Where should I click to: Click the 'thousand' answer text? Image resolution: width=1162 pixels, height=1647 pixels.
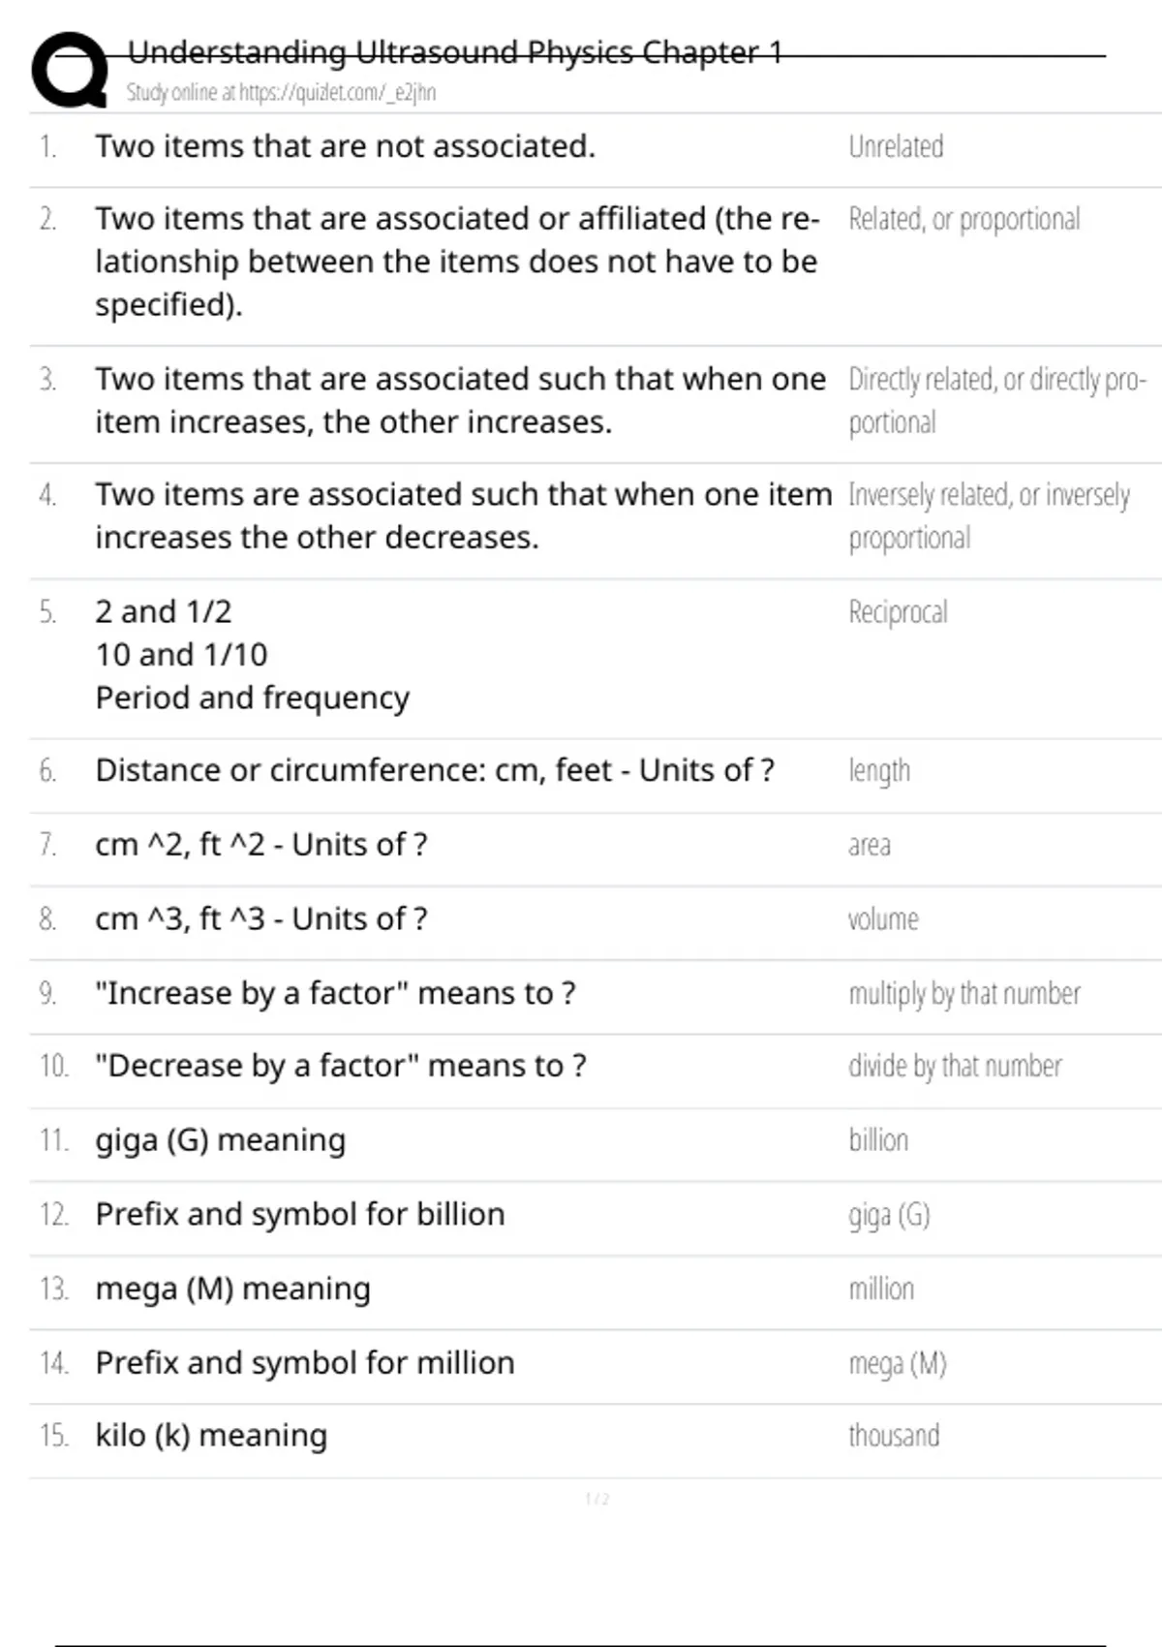pos(894,1436)
